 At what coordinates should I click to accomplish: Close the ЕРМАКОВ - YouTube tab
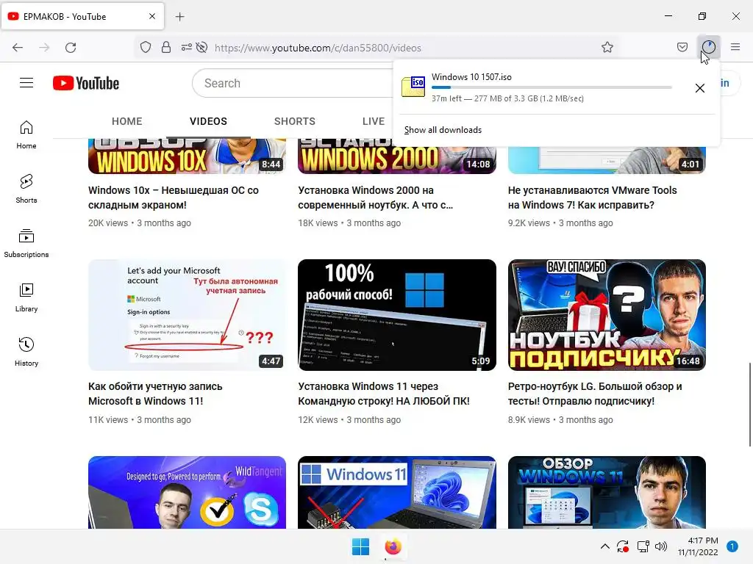152,16
